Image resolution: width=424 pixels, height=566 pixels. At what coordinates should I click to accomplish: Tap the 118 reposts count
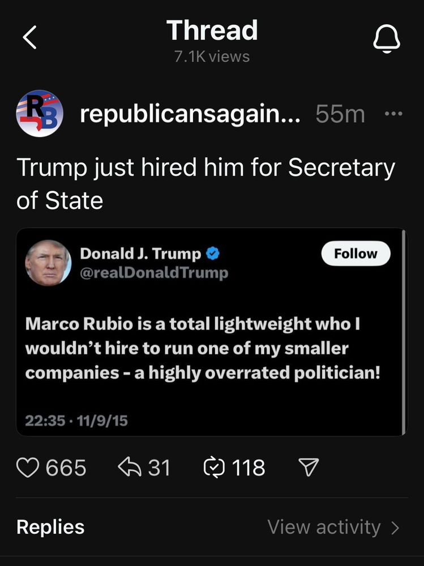pos(249,468)
